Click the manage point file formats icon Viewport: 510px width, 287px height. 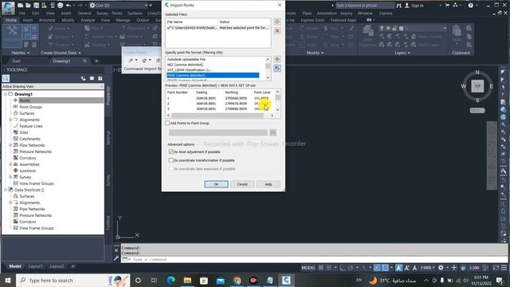tap(277, 59)
